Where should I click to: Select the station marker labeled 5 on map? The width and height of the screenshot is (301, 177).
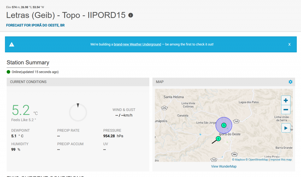(x=224, y=125)
